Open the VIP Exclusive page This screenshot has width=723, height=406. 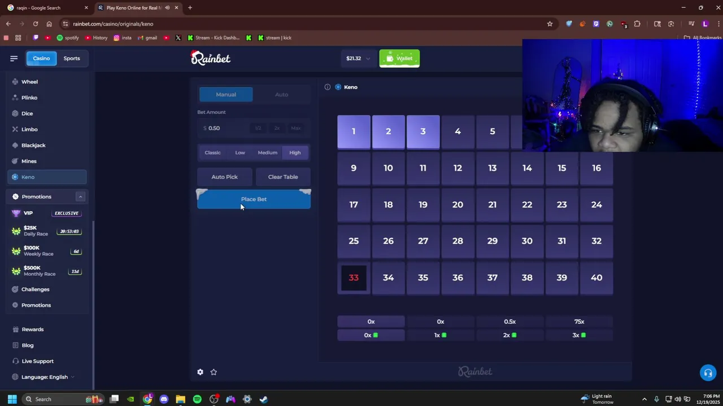coord(47,213)
